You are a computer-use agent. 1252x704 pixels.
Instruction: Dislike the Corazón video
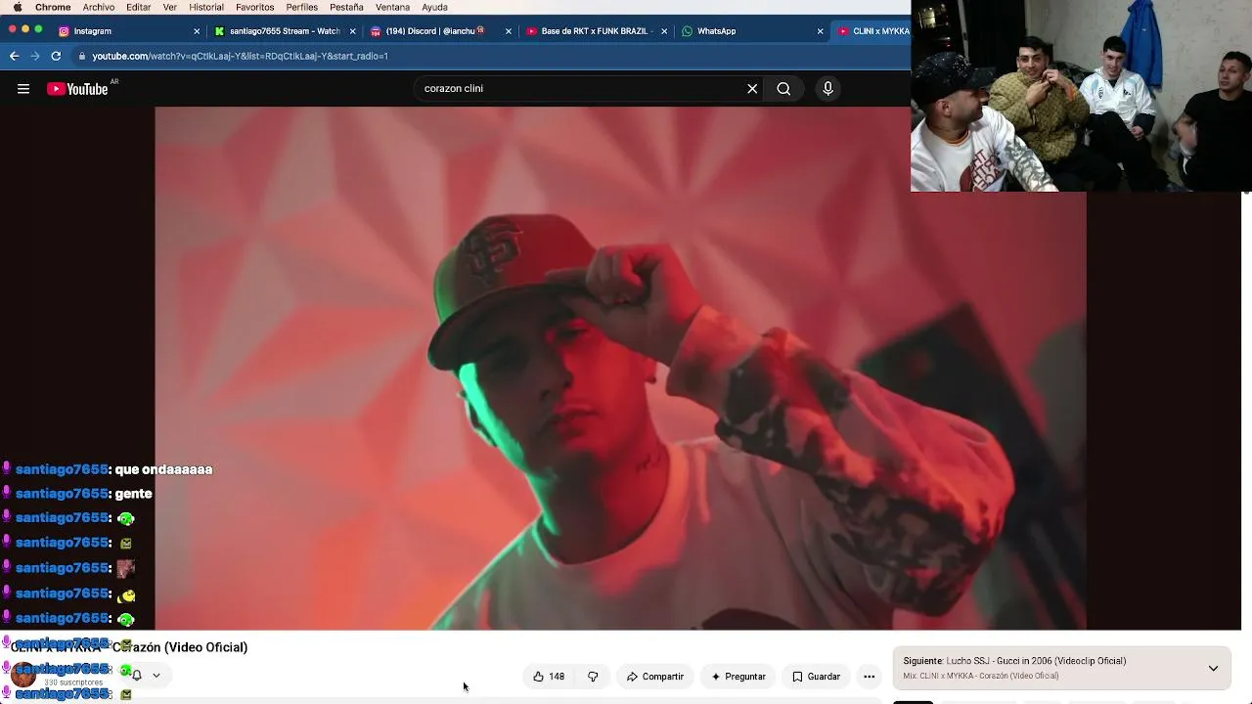[593, 677]
